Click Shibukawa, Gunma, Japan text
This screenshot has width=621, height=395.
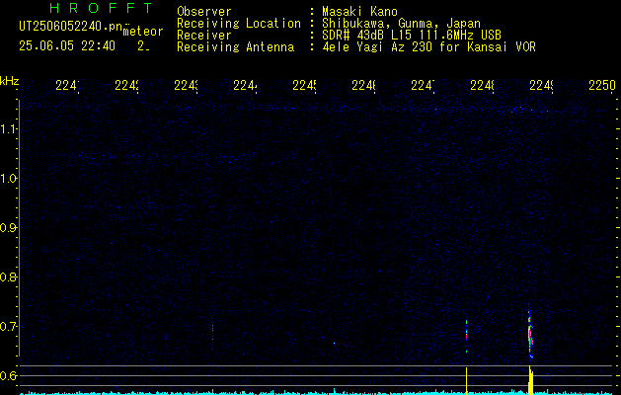401,24
